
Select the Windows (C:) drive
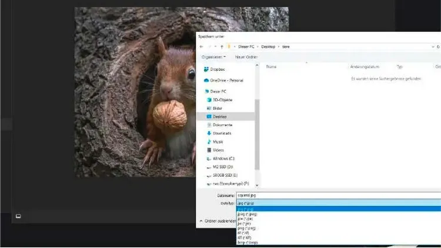(x=223, y=158)
